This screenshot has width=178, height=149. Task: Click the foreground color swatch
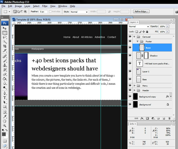[x=4, y=134]
